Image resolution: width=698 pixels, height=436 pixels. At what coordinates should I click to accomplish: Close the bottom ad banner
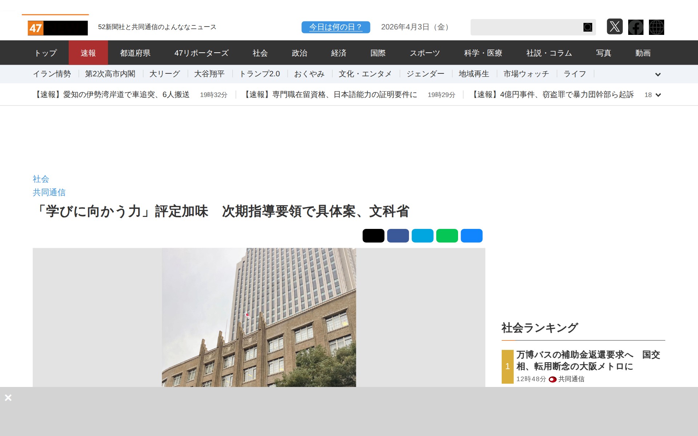8,397
